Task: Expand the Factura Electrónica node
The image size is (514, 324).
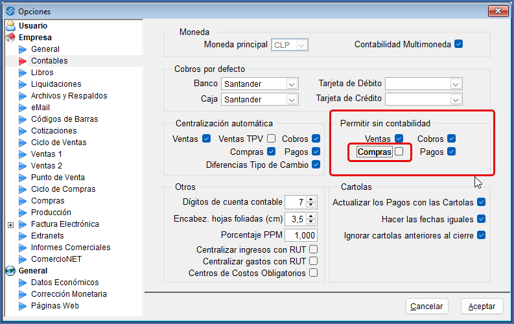Action: pyautogui.click(x=11, y=225)
